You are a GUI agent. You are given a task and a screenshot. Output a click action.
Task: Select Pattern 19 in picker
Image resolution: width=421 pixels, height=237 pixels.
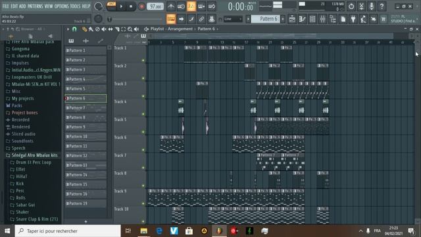point(86,203)
